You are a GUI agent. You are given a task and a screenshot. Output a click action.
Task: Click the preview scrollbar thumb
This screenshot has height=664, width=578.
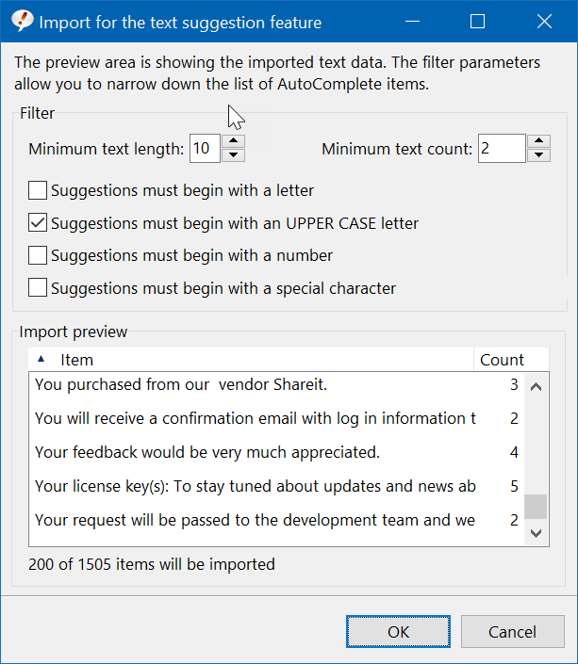pyautogui.click(x=536, y=507)
